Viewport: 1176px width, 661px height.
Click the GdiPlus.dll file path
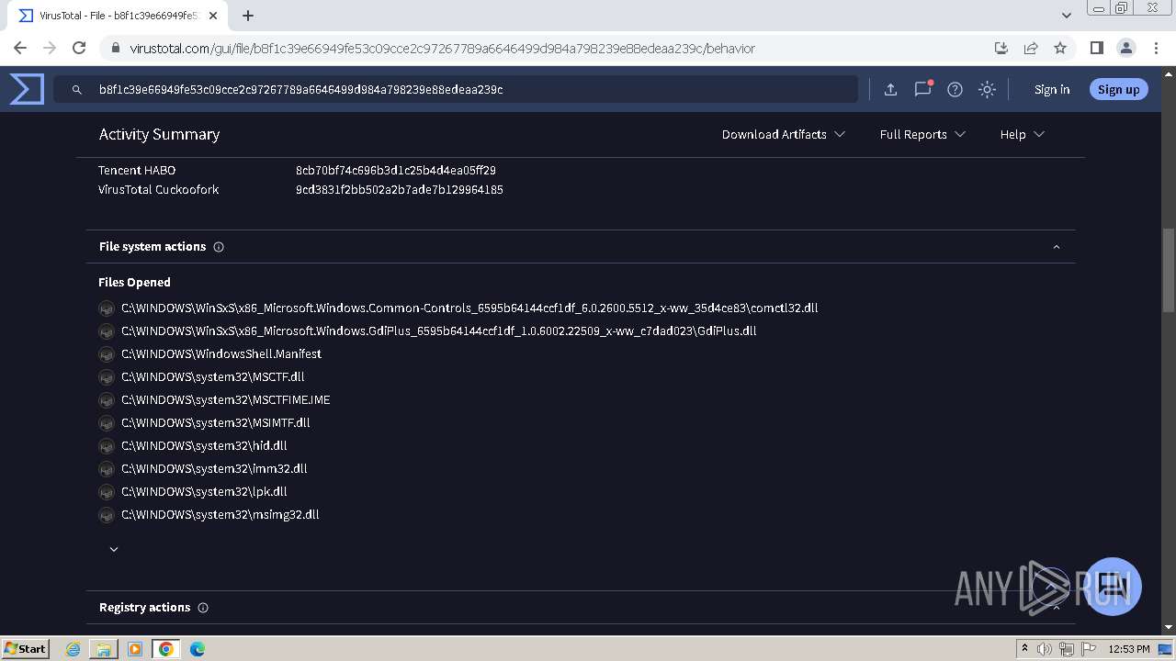[x=439, y=331]
